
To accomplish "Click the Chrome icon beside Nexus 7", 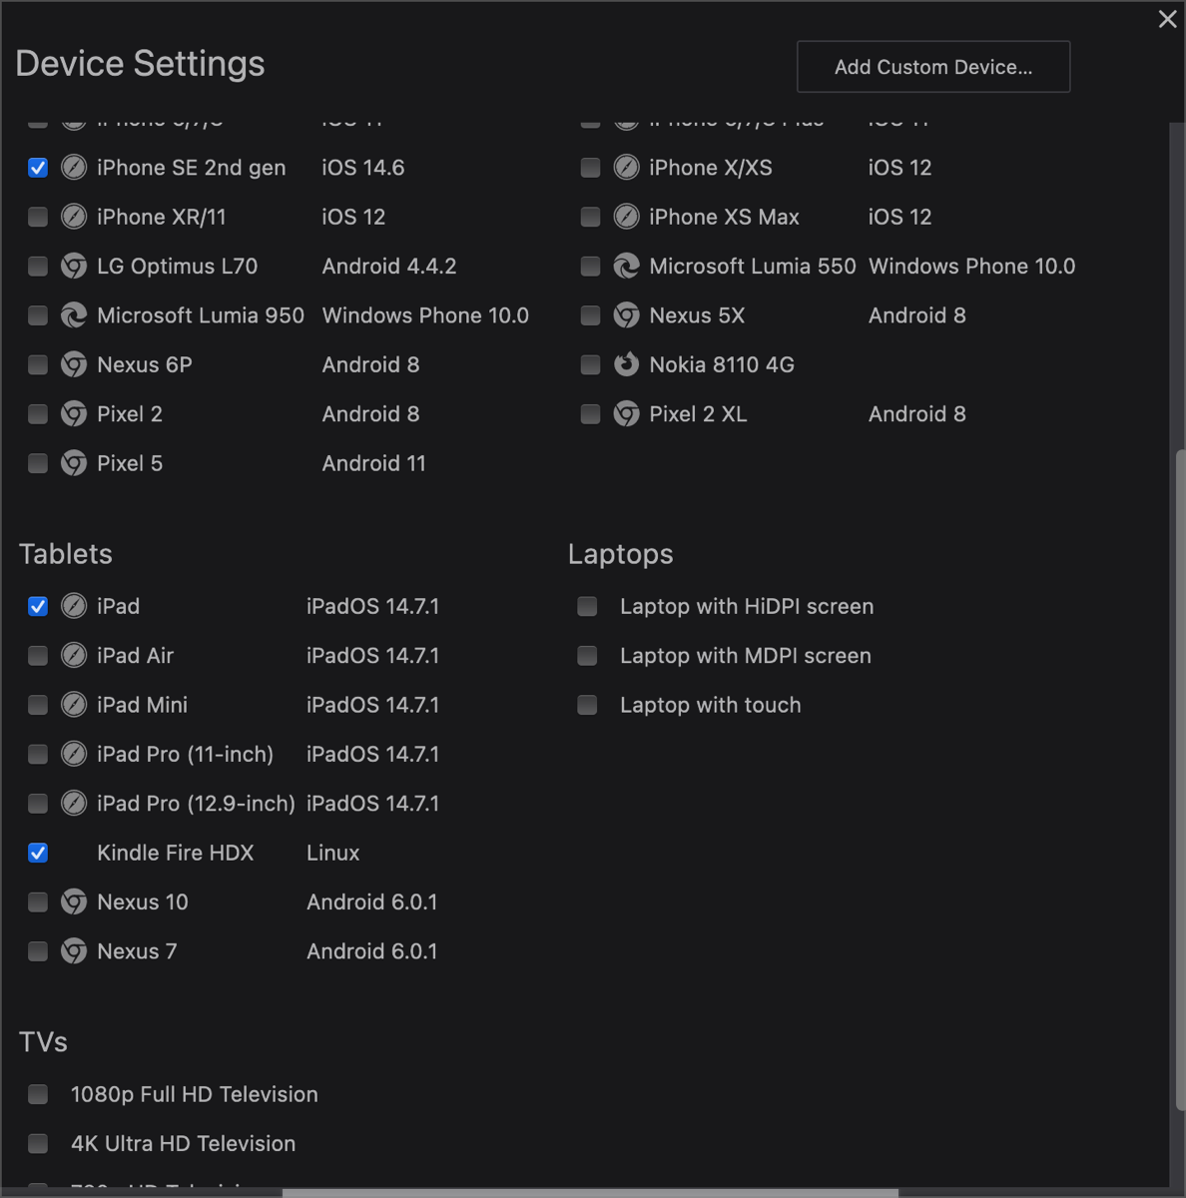I will pyautogui.click(x=74, y=951).
